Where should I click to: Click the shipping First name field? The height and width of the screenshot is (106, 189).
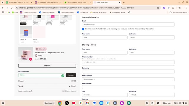[x=105, y=53]
